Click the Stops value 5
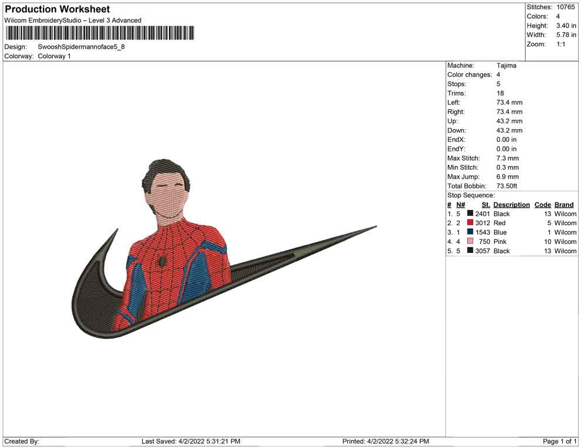Image resolution: width=581 pixels, height=447 pixels. point(498,84)
